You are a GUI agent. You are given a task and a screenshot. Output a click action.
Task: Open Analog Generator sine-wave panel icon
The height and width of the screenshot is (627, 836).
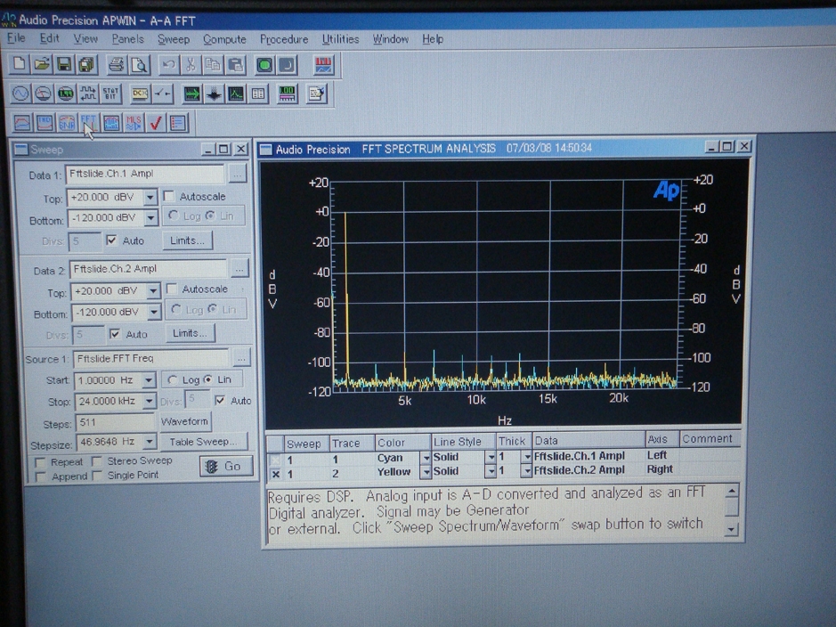tap(20, 94)
